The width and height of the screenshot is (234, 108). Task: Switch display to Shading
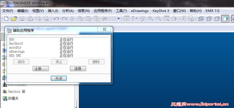[x=225, y=19]
